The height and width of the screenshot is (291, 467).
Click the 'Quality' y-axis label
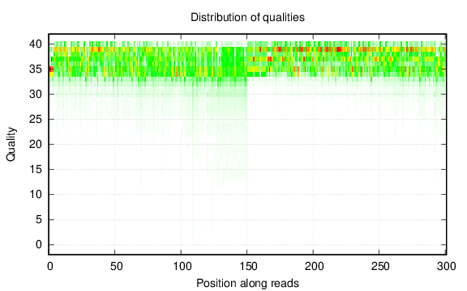11,145
